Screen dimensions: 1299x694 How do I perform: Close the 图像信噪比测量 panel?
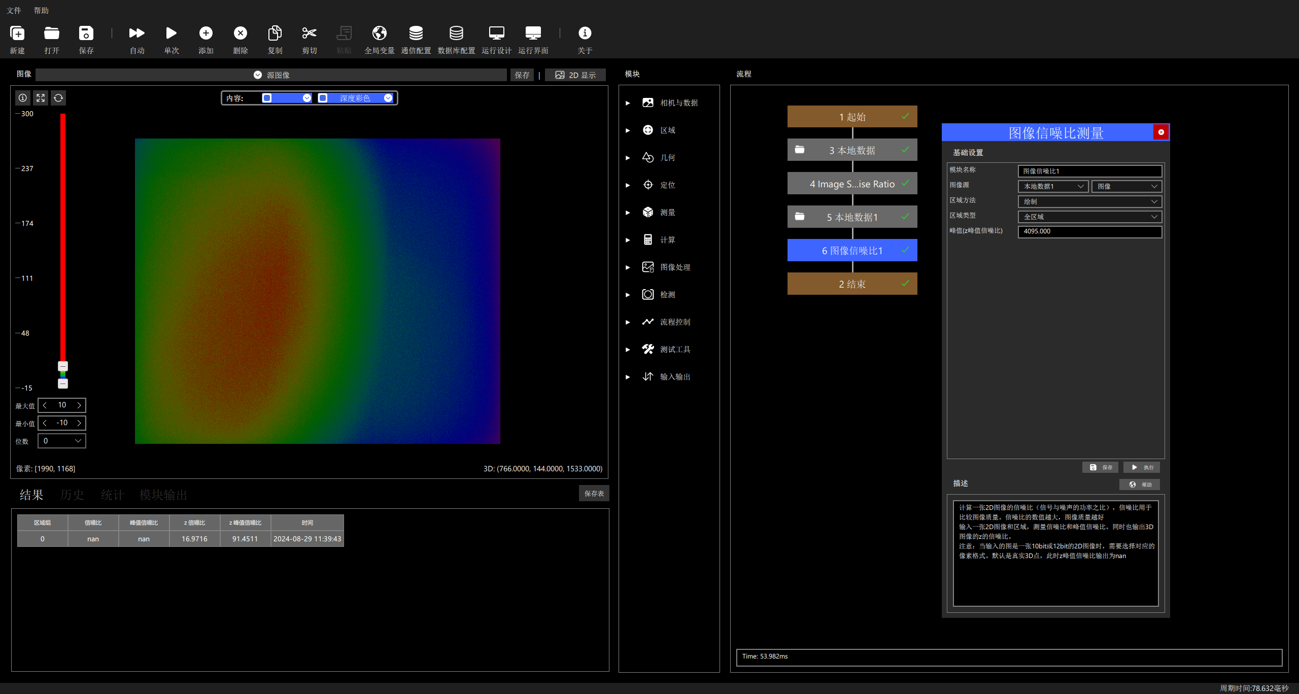click(1161, 132)
